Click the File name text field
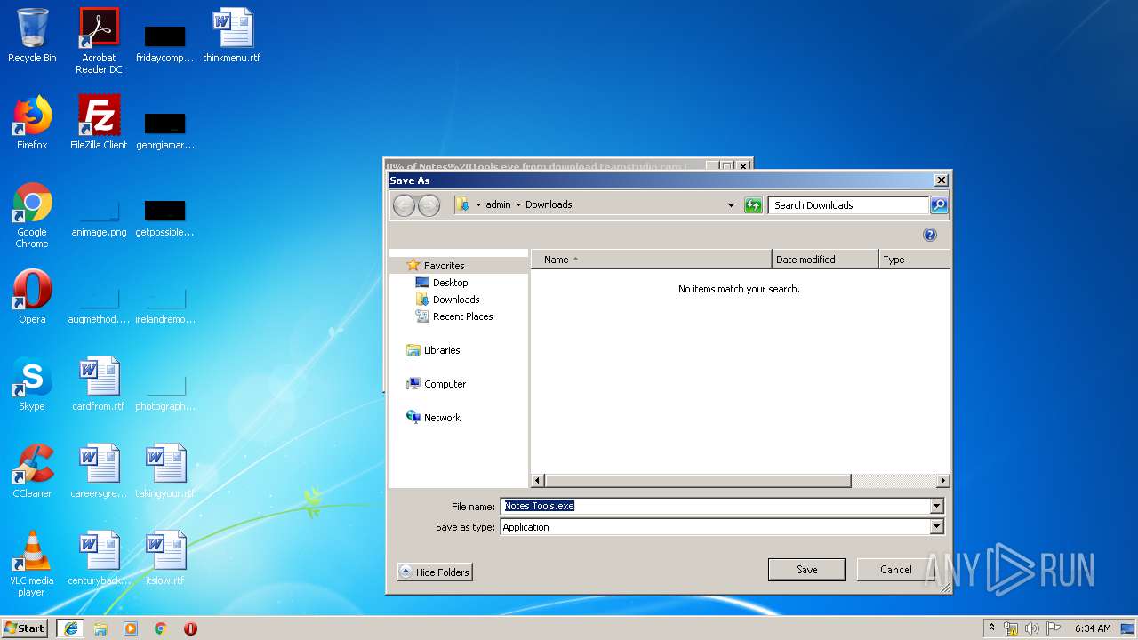1138x640 pixels. (716, 507)
